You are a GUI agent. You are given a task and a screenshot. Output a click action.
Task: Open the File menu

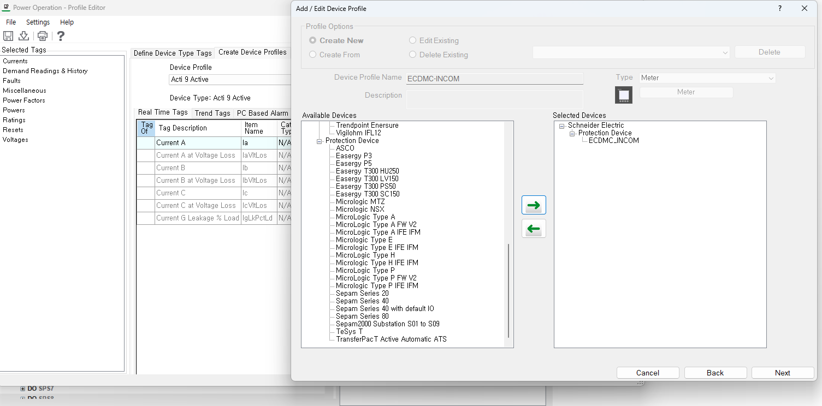tap(11, 22)
